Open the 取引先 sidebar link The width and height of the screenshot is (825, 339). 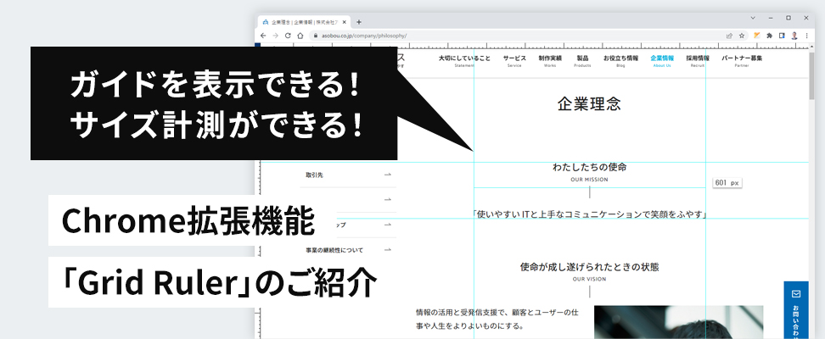(348, 175)
